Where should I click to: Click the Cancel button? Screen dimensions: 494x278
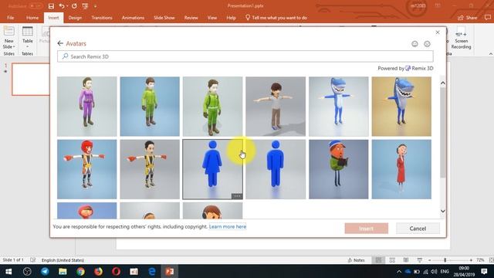418,229
